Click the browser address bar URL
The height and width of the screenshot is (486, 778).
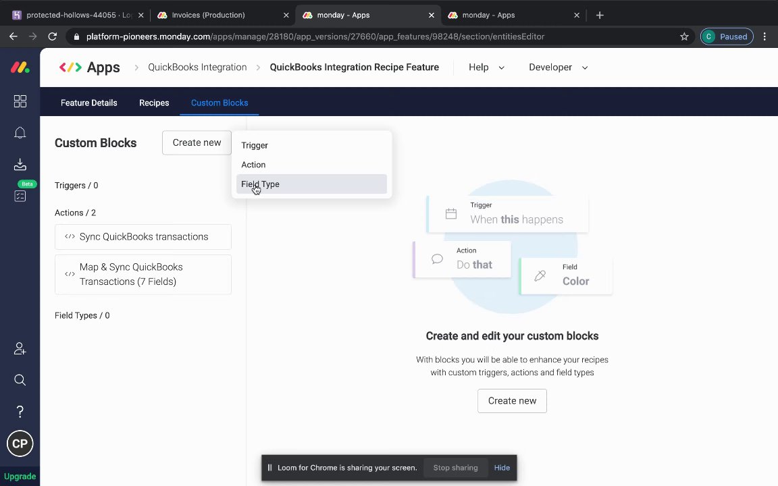point(315,36)
